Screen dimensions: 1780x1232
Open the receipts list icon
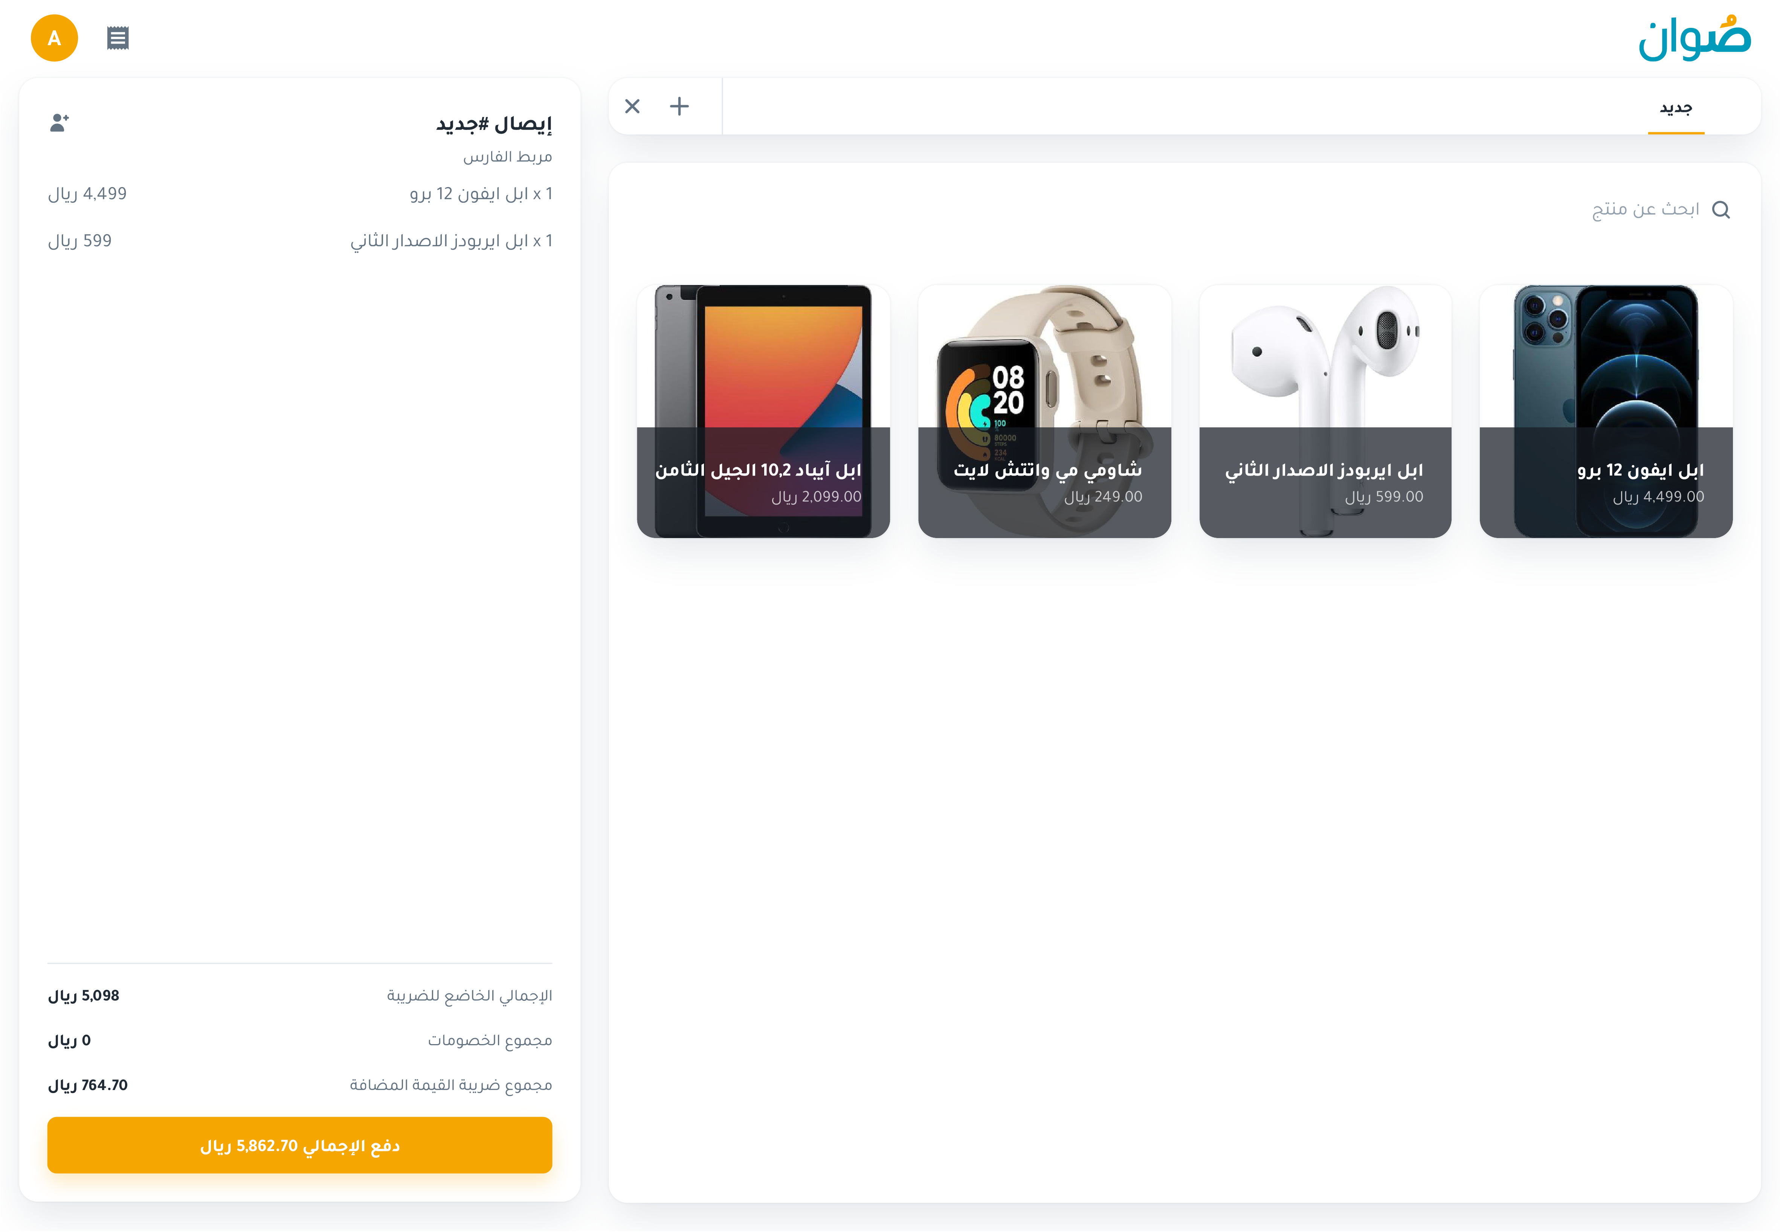pos(118,38)
